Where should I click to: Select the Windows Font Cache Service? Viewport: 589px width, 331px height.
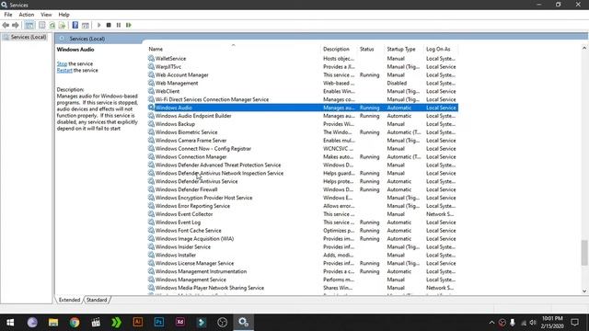(x=303, y=231)
